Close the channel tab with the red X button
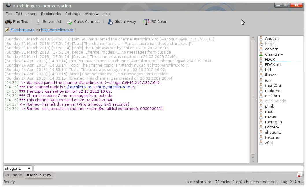Screen dimensions: 307x188 coord(300,175)
